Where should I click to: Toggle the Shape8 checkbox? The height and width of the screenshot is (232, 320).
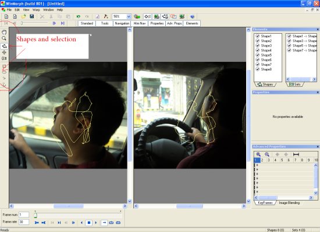(x=258, y=69)
